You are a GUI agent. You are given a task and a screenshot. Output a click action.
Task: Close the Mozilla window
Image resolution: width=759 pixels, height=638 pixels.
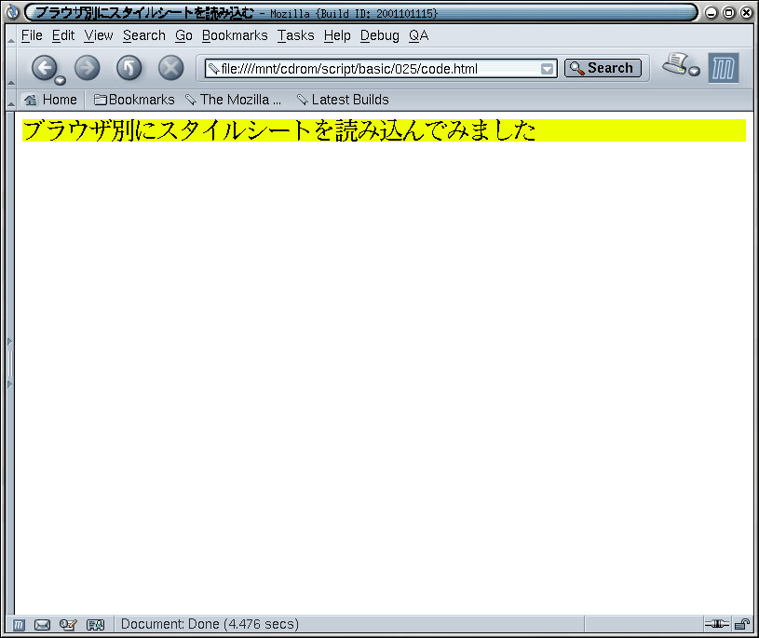tap(746, 13)
